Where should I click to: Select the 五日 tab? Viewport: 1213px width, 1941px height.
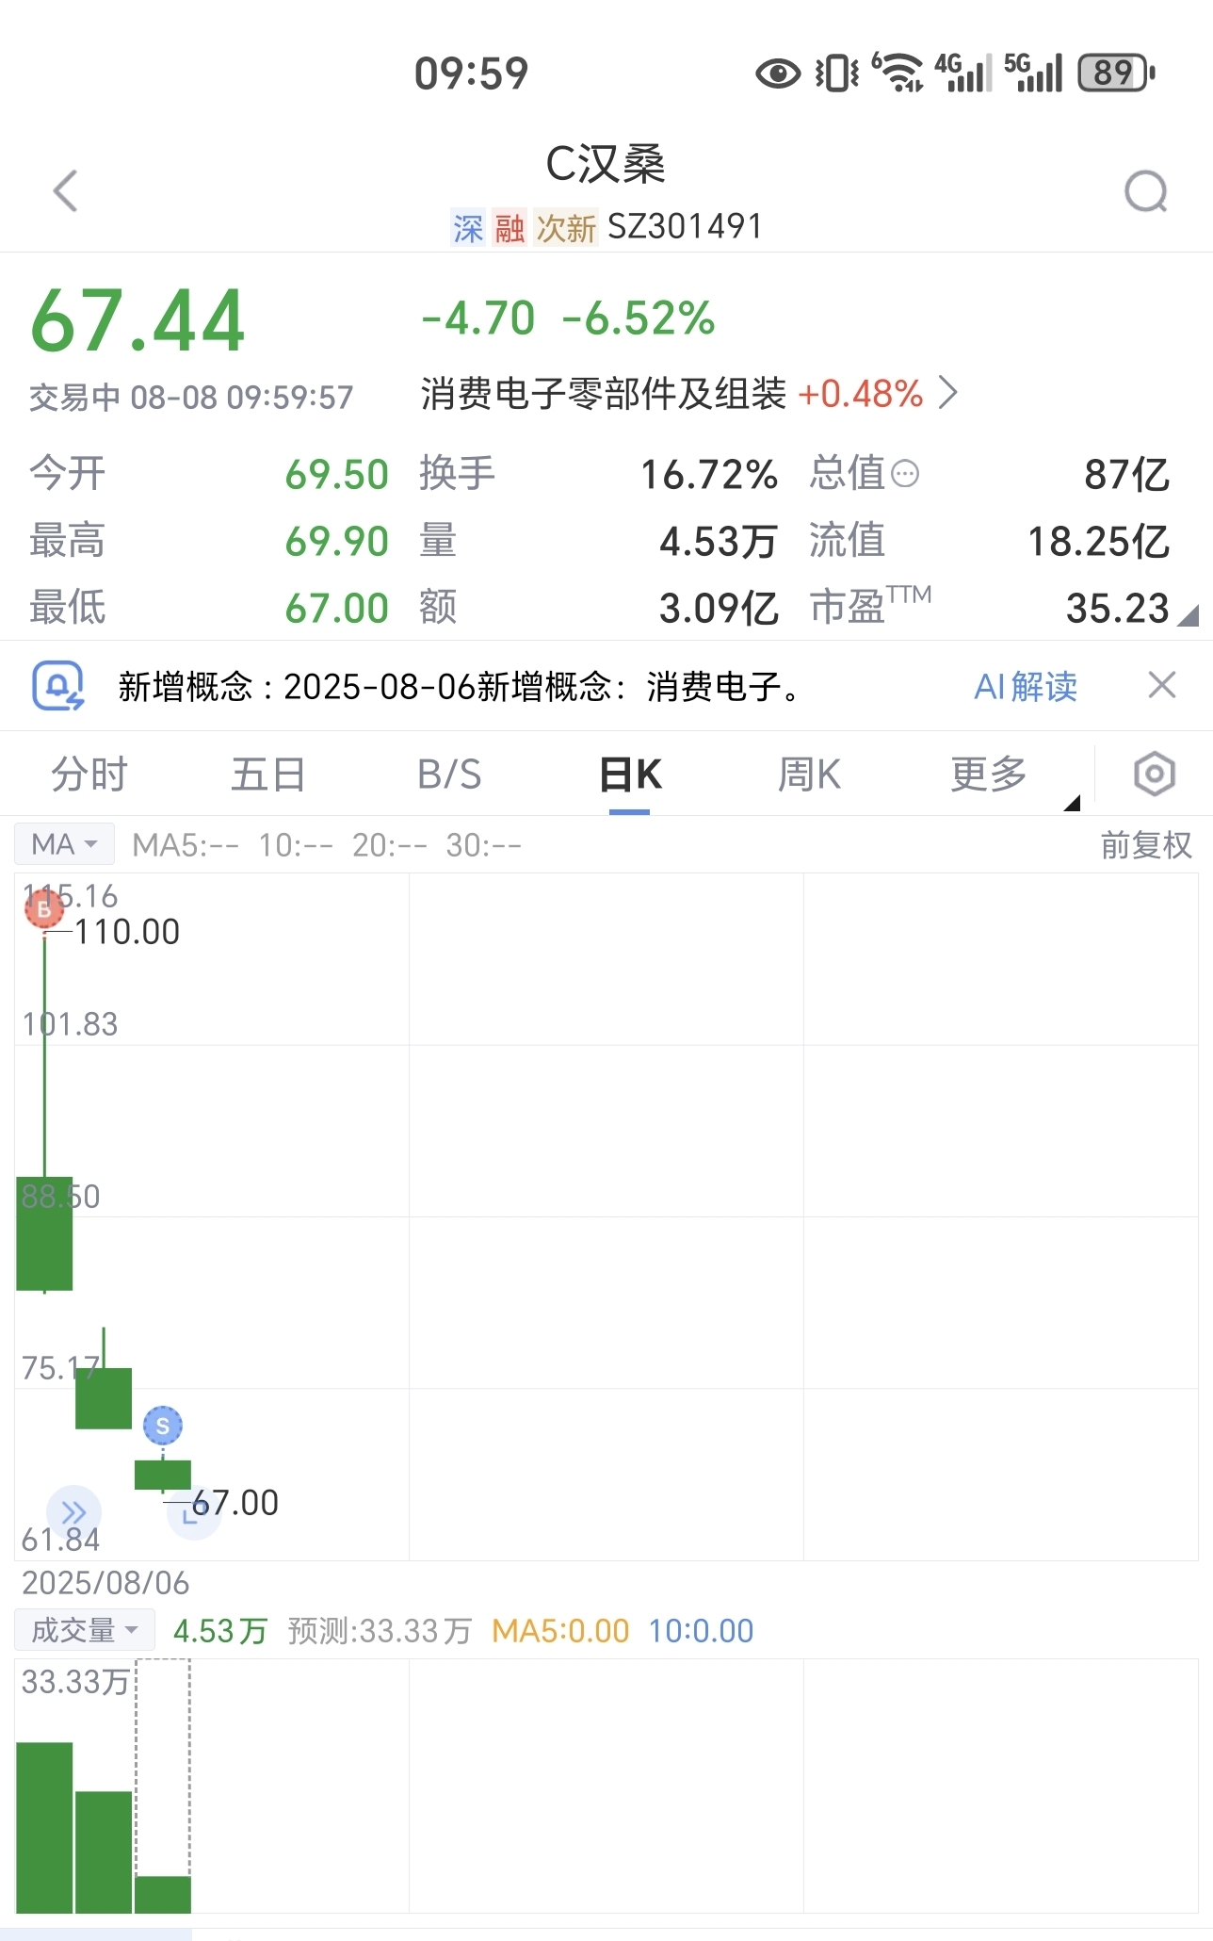pyautogui.click(x=268, y=775)
